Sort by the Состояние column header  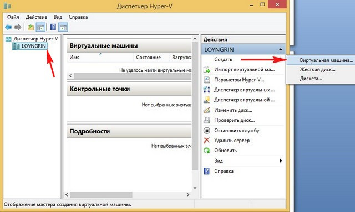[151, 58]
